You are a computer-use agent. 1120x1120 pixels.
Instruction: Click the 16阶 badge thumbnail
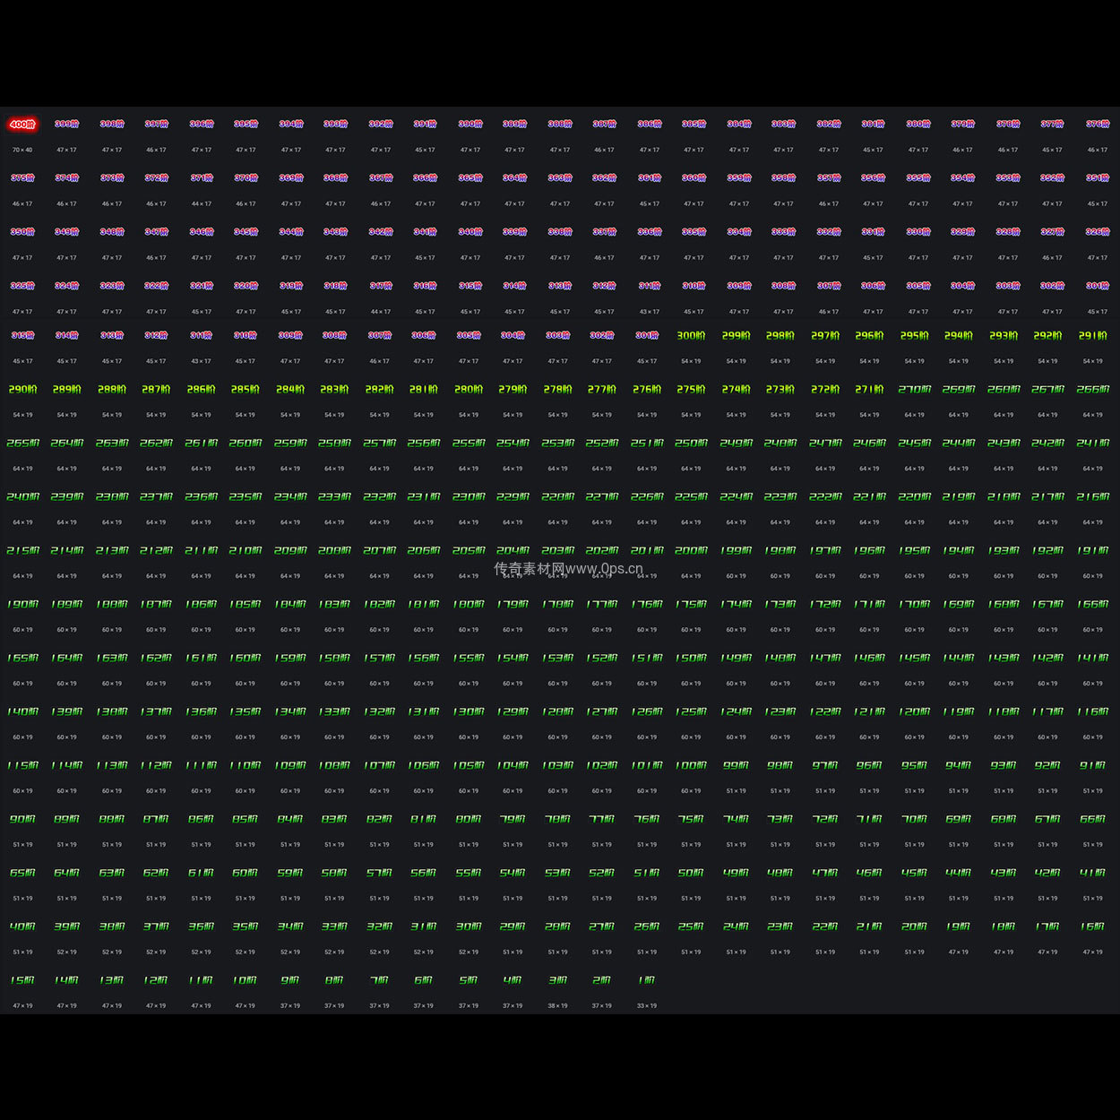pos(1092,926)
